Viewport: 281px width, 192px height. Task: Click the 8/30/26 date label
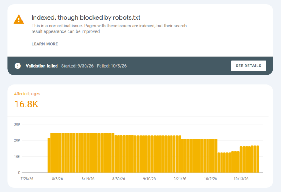click(119, 179)
